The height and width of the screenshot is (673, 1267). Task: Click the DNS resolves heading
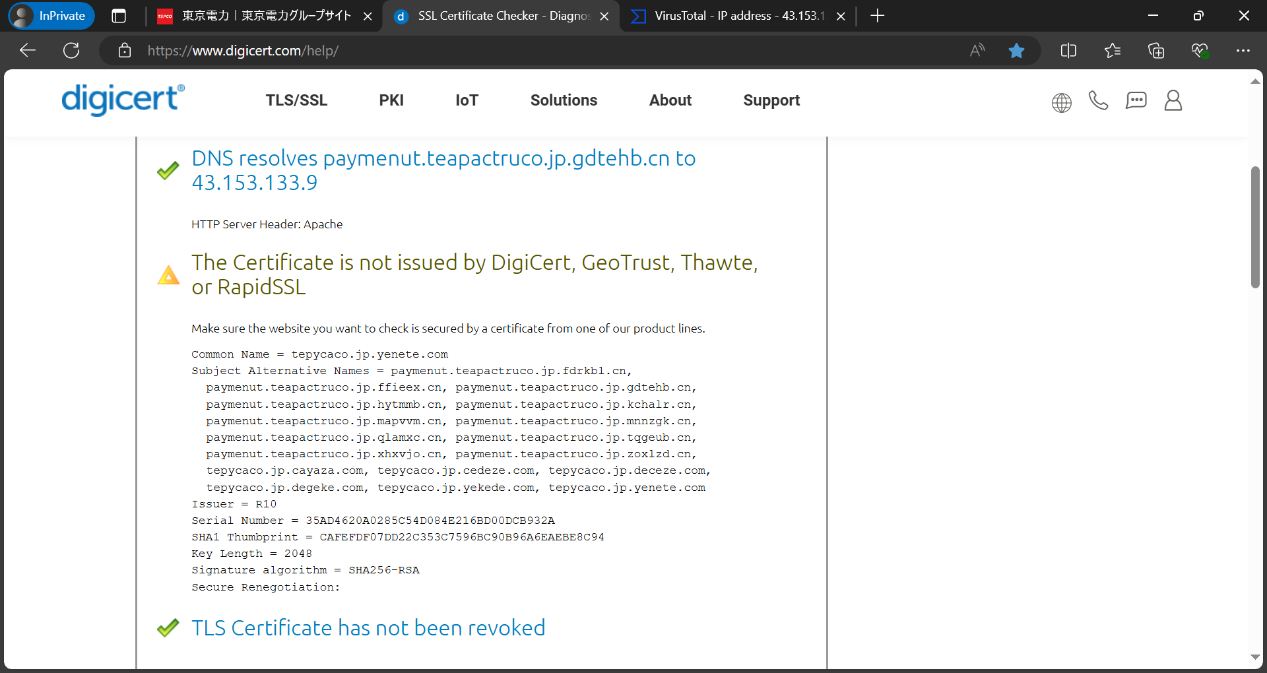pyautogui.click(x=443, y=170)
